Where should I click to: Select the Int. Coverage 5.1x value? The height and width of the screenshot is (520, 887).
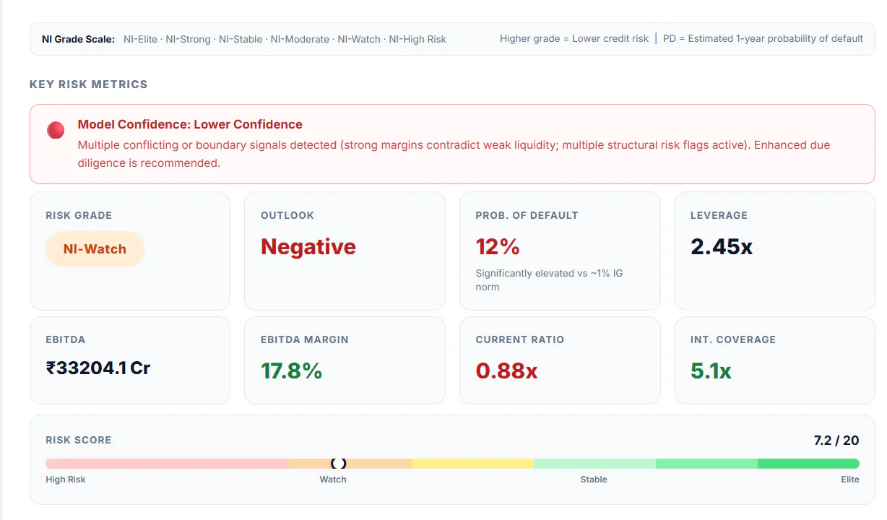pos(711,371)
